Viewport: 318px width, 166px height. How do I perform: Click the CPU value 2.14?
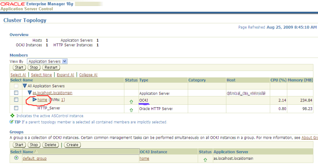click(x=282, y=101)
